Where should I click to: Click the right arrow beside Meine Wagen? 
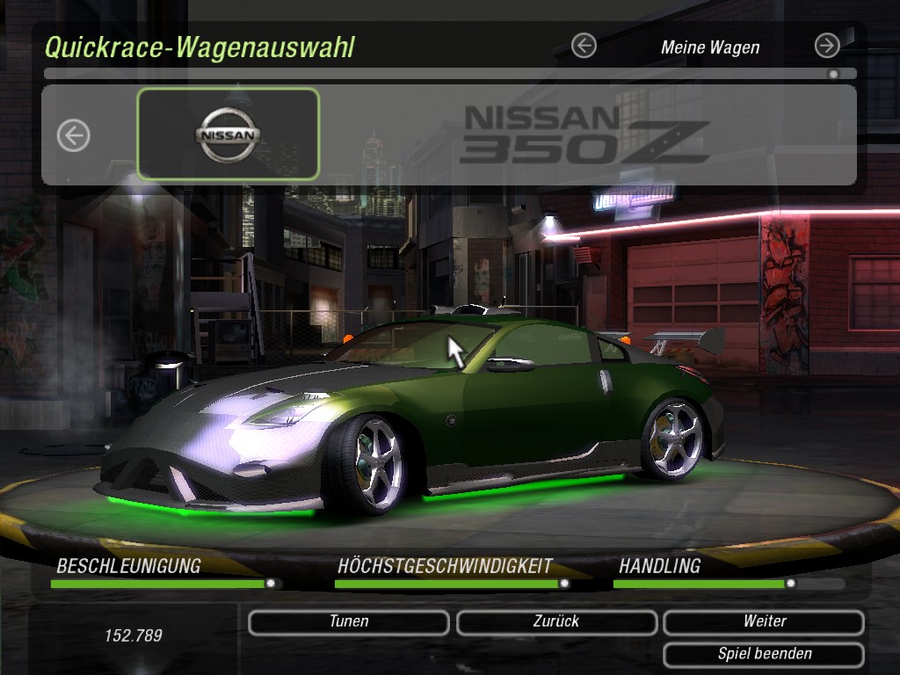coord(827,46)
